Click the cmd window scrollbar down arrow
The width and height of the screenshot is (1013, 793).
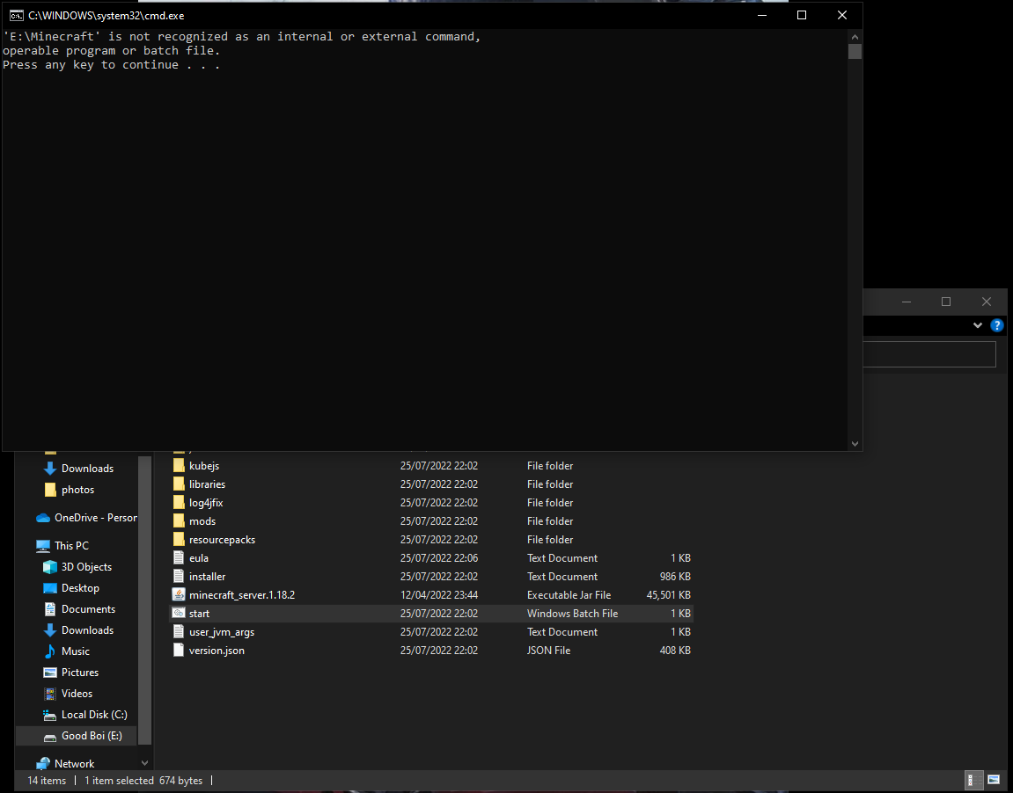[x=854, y=443]
